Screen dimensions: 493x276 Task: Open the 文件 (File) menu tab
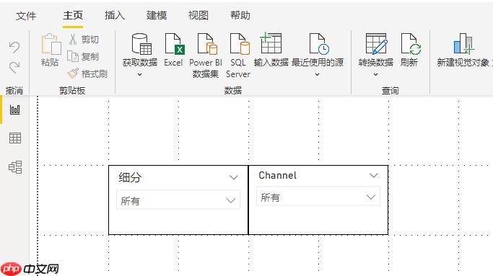point(26,16)
